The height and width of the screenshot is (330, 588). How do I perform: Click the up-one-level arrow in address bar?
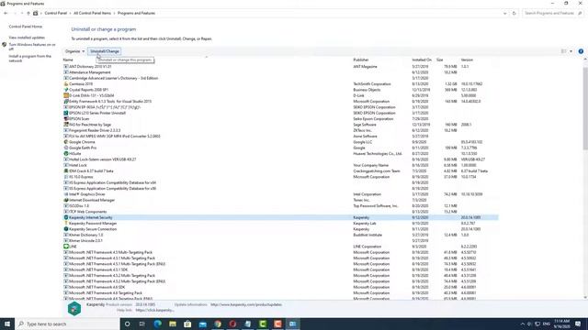[28, 13]
